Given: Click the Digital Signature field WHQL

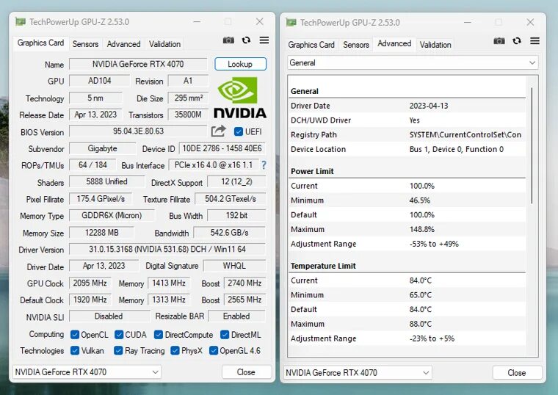Looking at the screenshot, I should tap(234, 266).
